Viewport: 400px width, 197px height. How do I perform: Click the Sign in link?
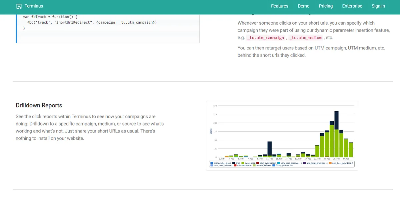[x=378, y=6]
